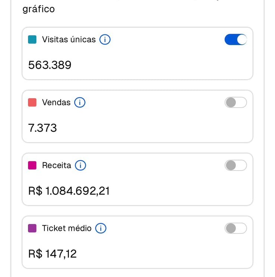Click the 563.389 visits value
275x277 pixels.
(x=50, y=65)
